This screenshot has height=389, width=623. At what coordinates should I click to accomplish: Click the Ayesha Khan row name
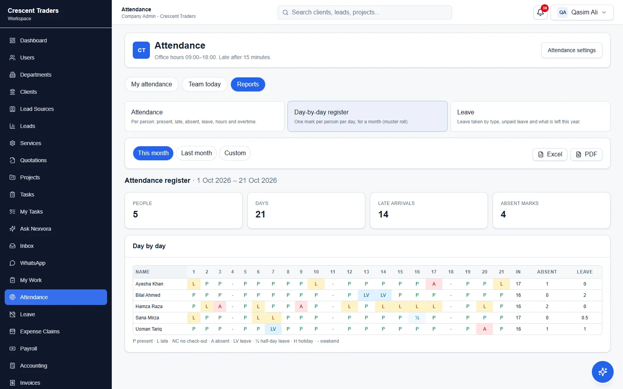point(149,284)
